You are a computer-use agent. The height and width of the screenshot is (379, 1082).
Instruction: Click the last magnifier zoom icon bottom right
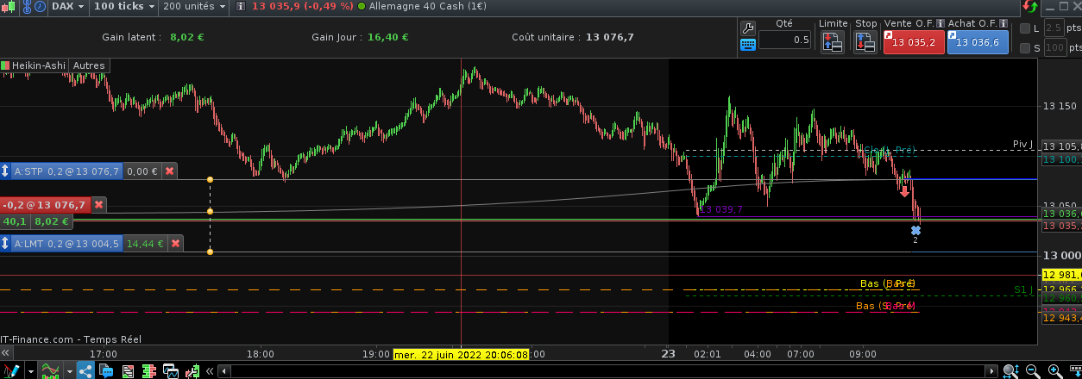click(x=1054, y=371)
